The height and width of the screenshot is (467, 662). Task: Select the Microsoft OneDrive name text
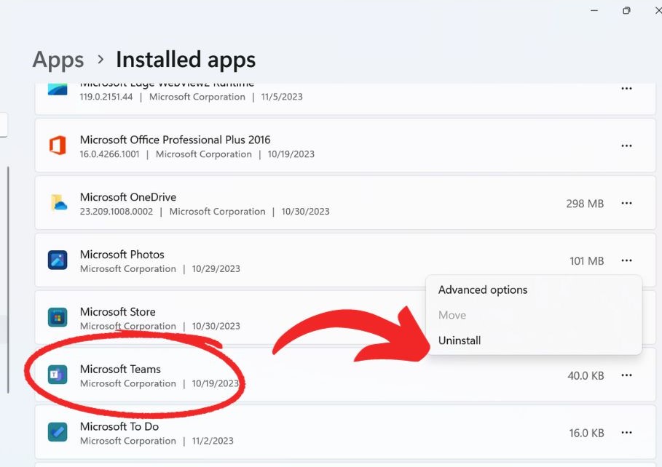[x=128, y=197]
